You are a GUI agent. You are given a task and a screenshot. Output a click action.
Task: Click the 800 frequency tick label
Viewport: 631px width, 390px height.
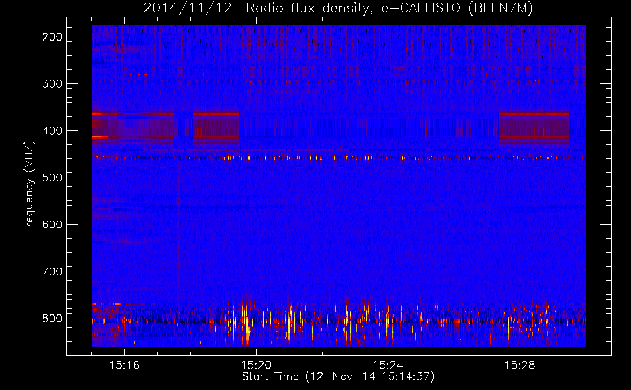pos(52,318)
